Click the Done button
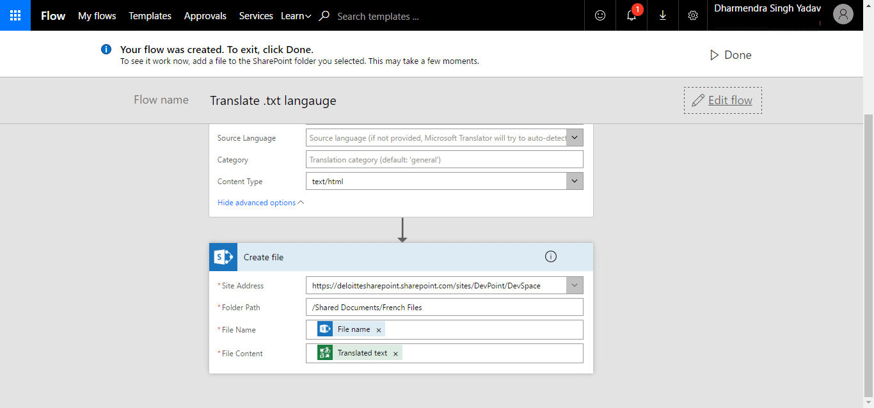 tap(731, 55)
